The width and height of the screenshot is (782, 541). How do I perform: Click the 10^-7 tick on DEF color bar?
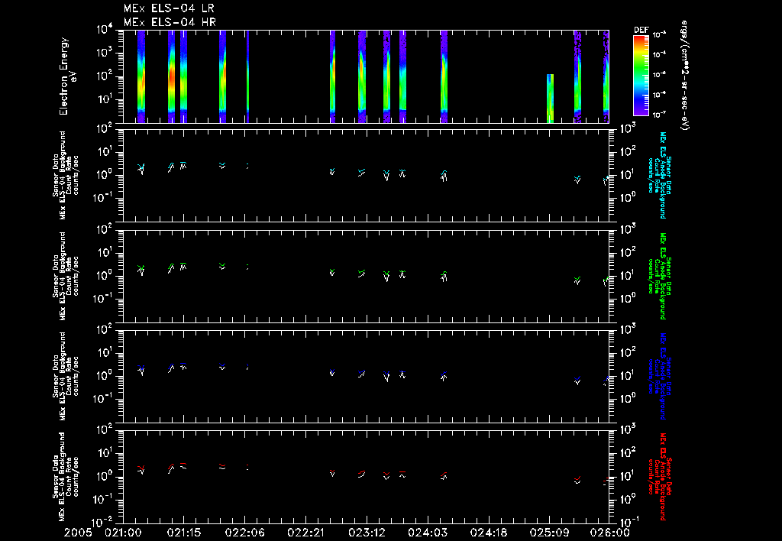(659, 115)
